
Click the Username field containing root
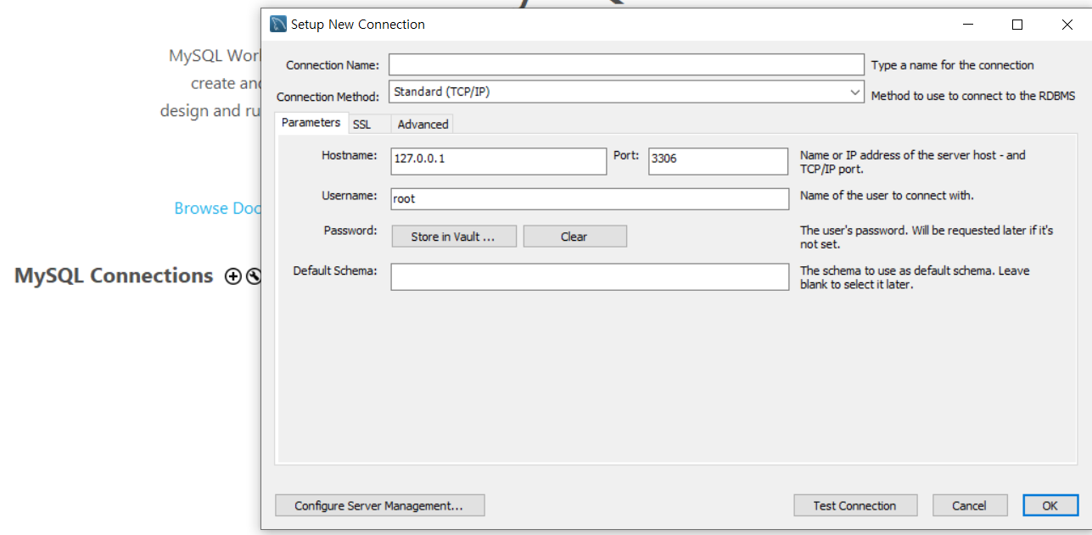tap(590, 198)
